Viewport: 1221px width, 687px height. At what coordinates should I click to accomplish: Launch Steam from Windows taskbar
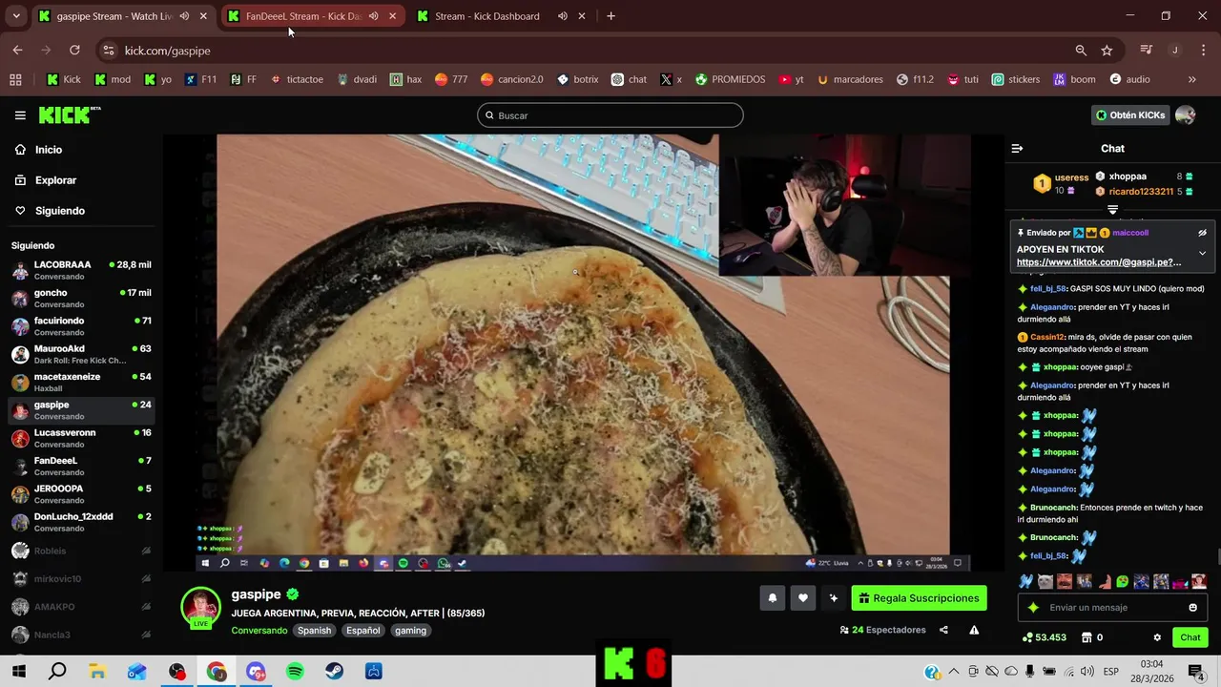(335, 672)
